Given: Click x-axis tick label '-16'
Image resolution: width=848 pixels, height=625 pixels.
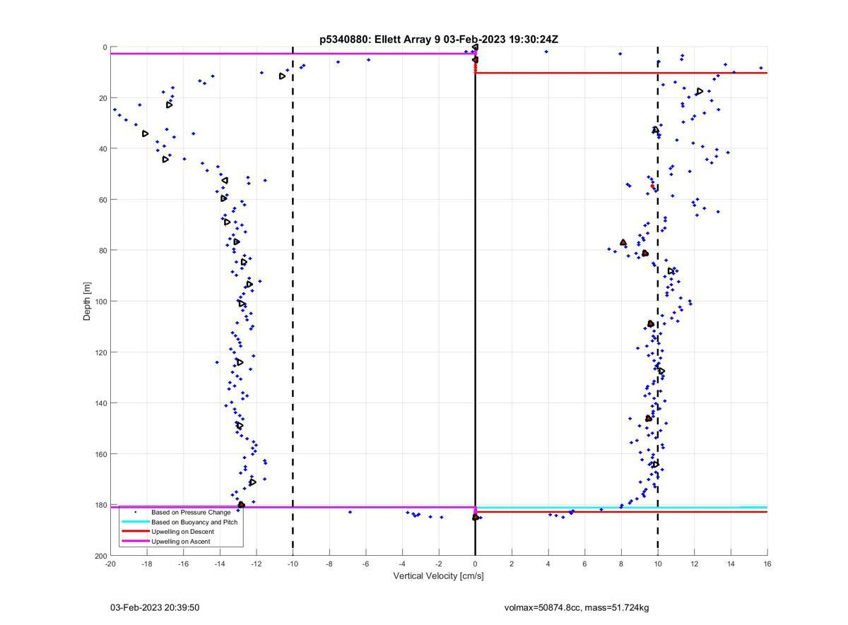Looking at the screenshot, I should click(183, 564).
